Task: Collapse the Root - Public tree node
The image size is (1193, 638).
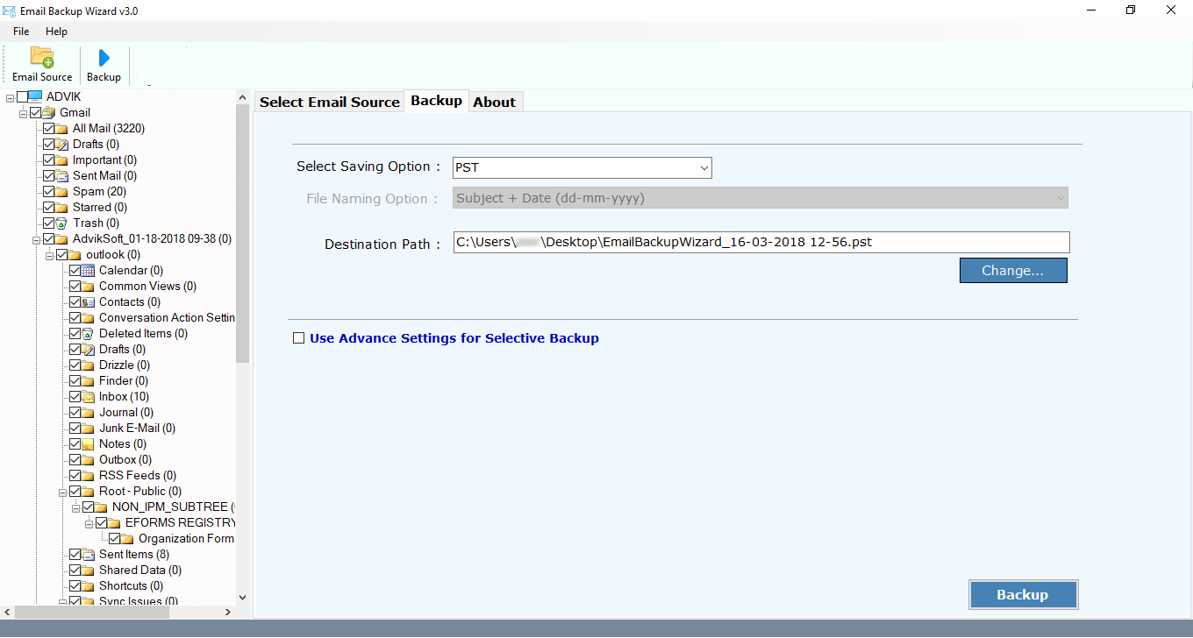Action: (x=62, y=491)
